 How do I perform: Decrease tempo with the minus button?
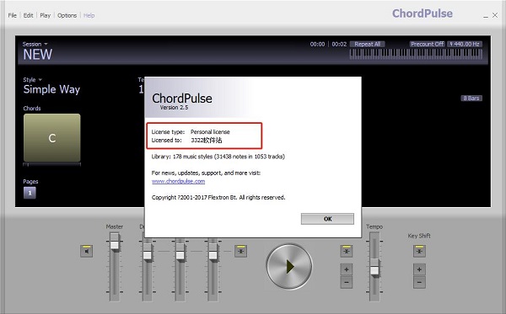click(347, 283)
